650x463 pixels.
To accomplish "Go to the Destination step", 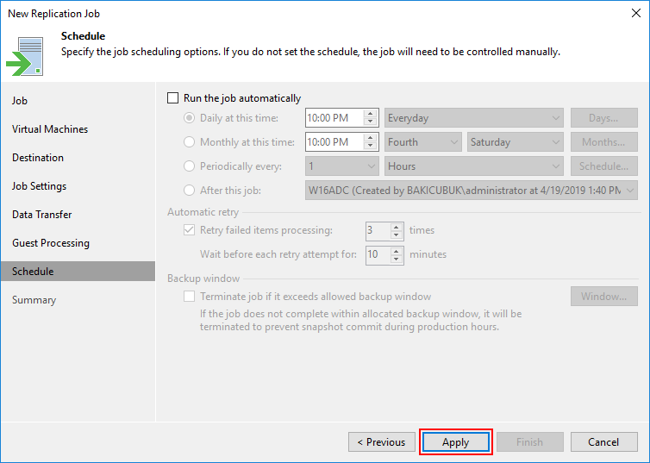I will point(38,158).
